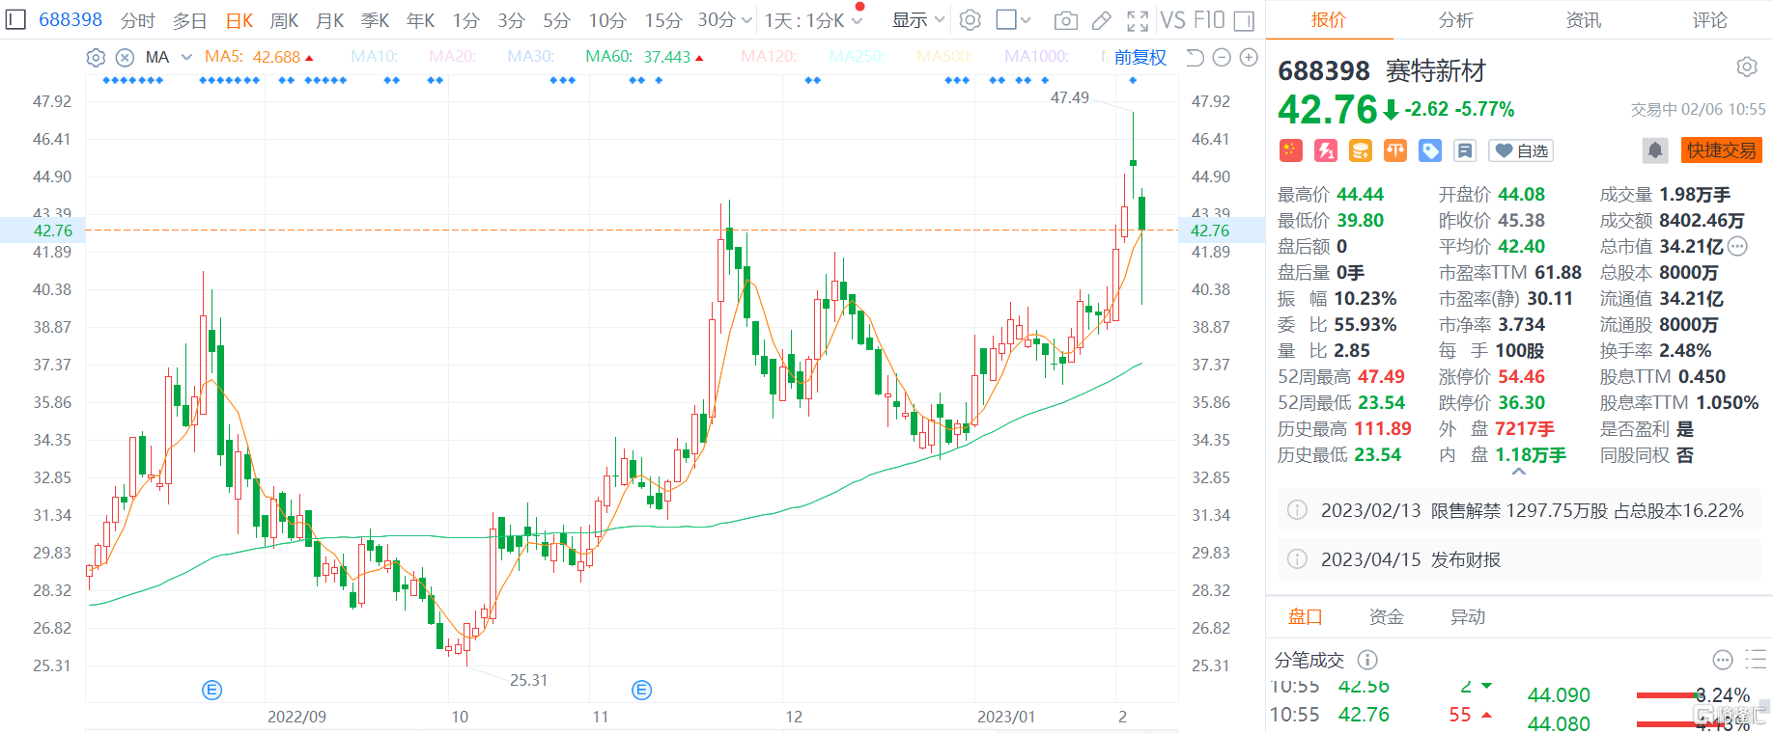The width and height of the screenshot is (1773, 733).
Task: Zoom out chart with minus icon
Action: point(1222,58)
